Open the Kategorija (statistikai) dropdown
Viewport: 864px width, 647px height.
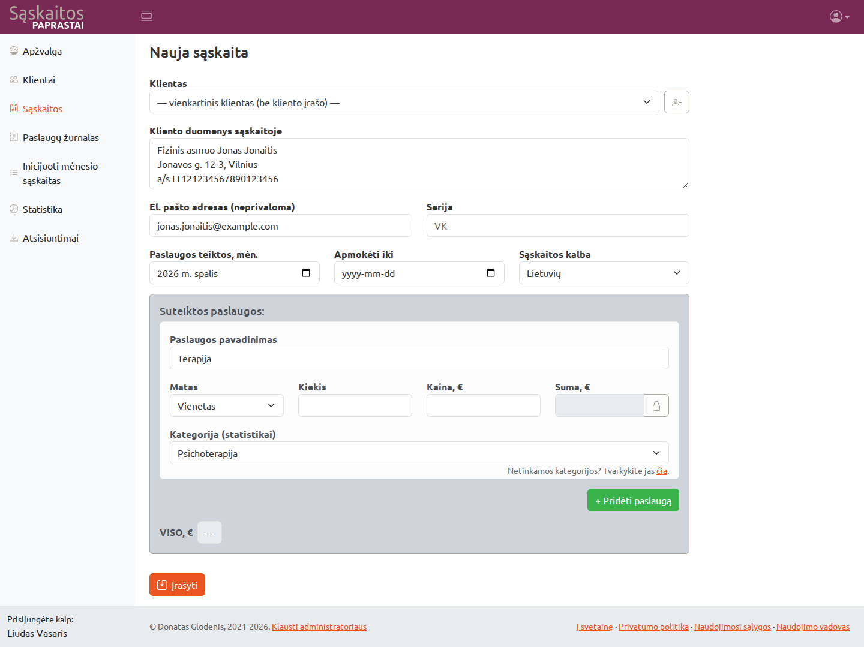[419, 453]
